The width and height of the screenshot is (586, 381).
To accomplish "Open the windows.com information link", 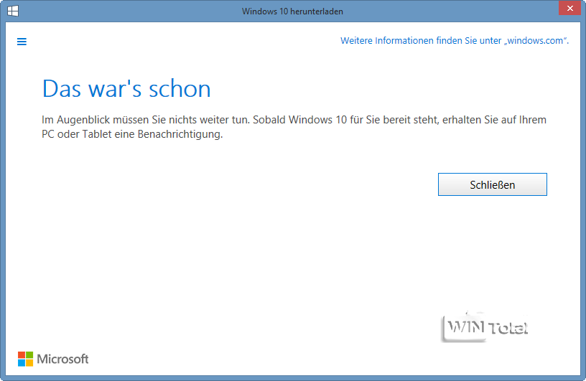I will click(454, 40).
